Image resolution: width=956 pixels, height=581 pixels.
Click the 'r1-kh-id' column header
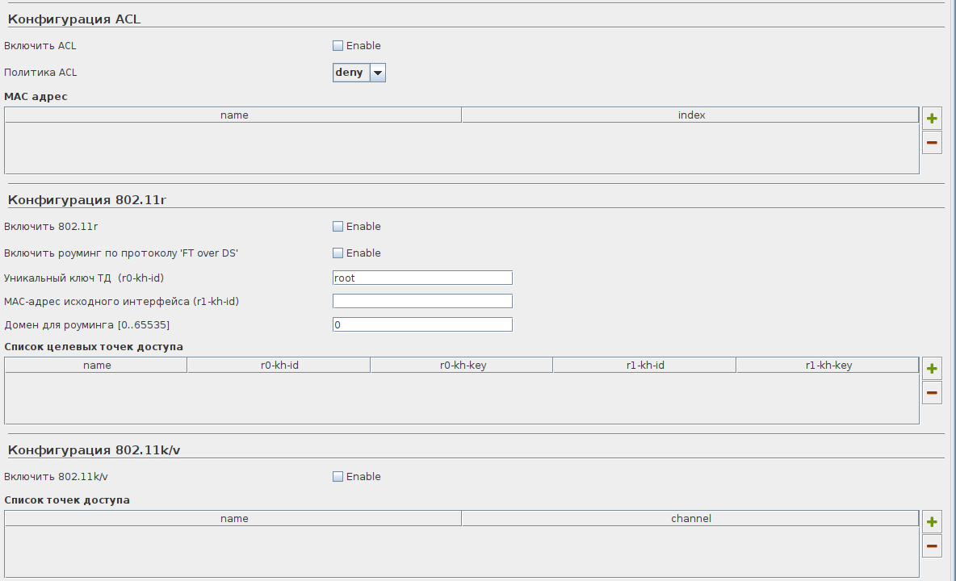coord(645,366)
